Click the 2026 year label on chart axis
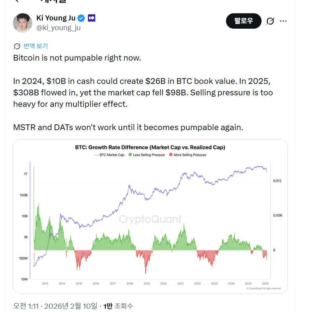Image resolution: width=314 pixels, height=314 pixels. point(265,284)
